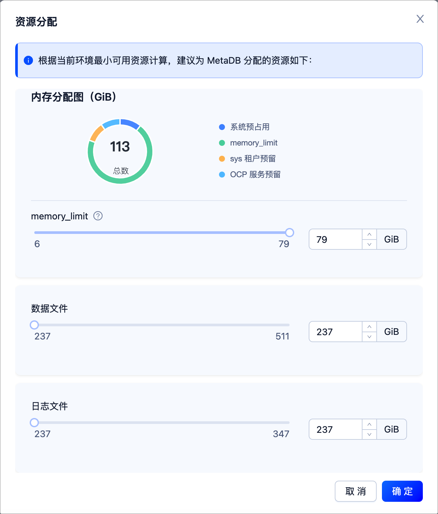Viewport: 438px width, 514px height.
Task: Click the donut chart showing 113 total
Action: tap(120, 151)
